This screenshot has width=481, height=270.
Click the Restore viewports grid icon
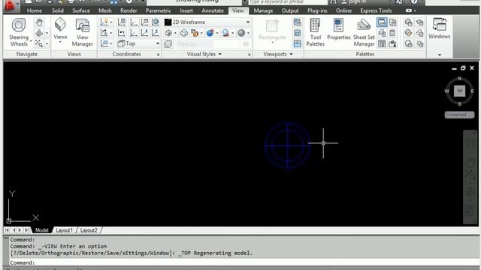(x=298, y=43)
